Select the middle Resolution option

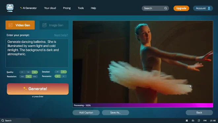[x=28, y=77]
